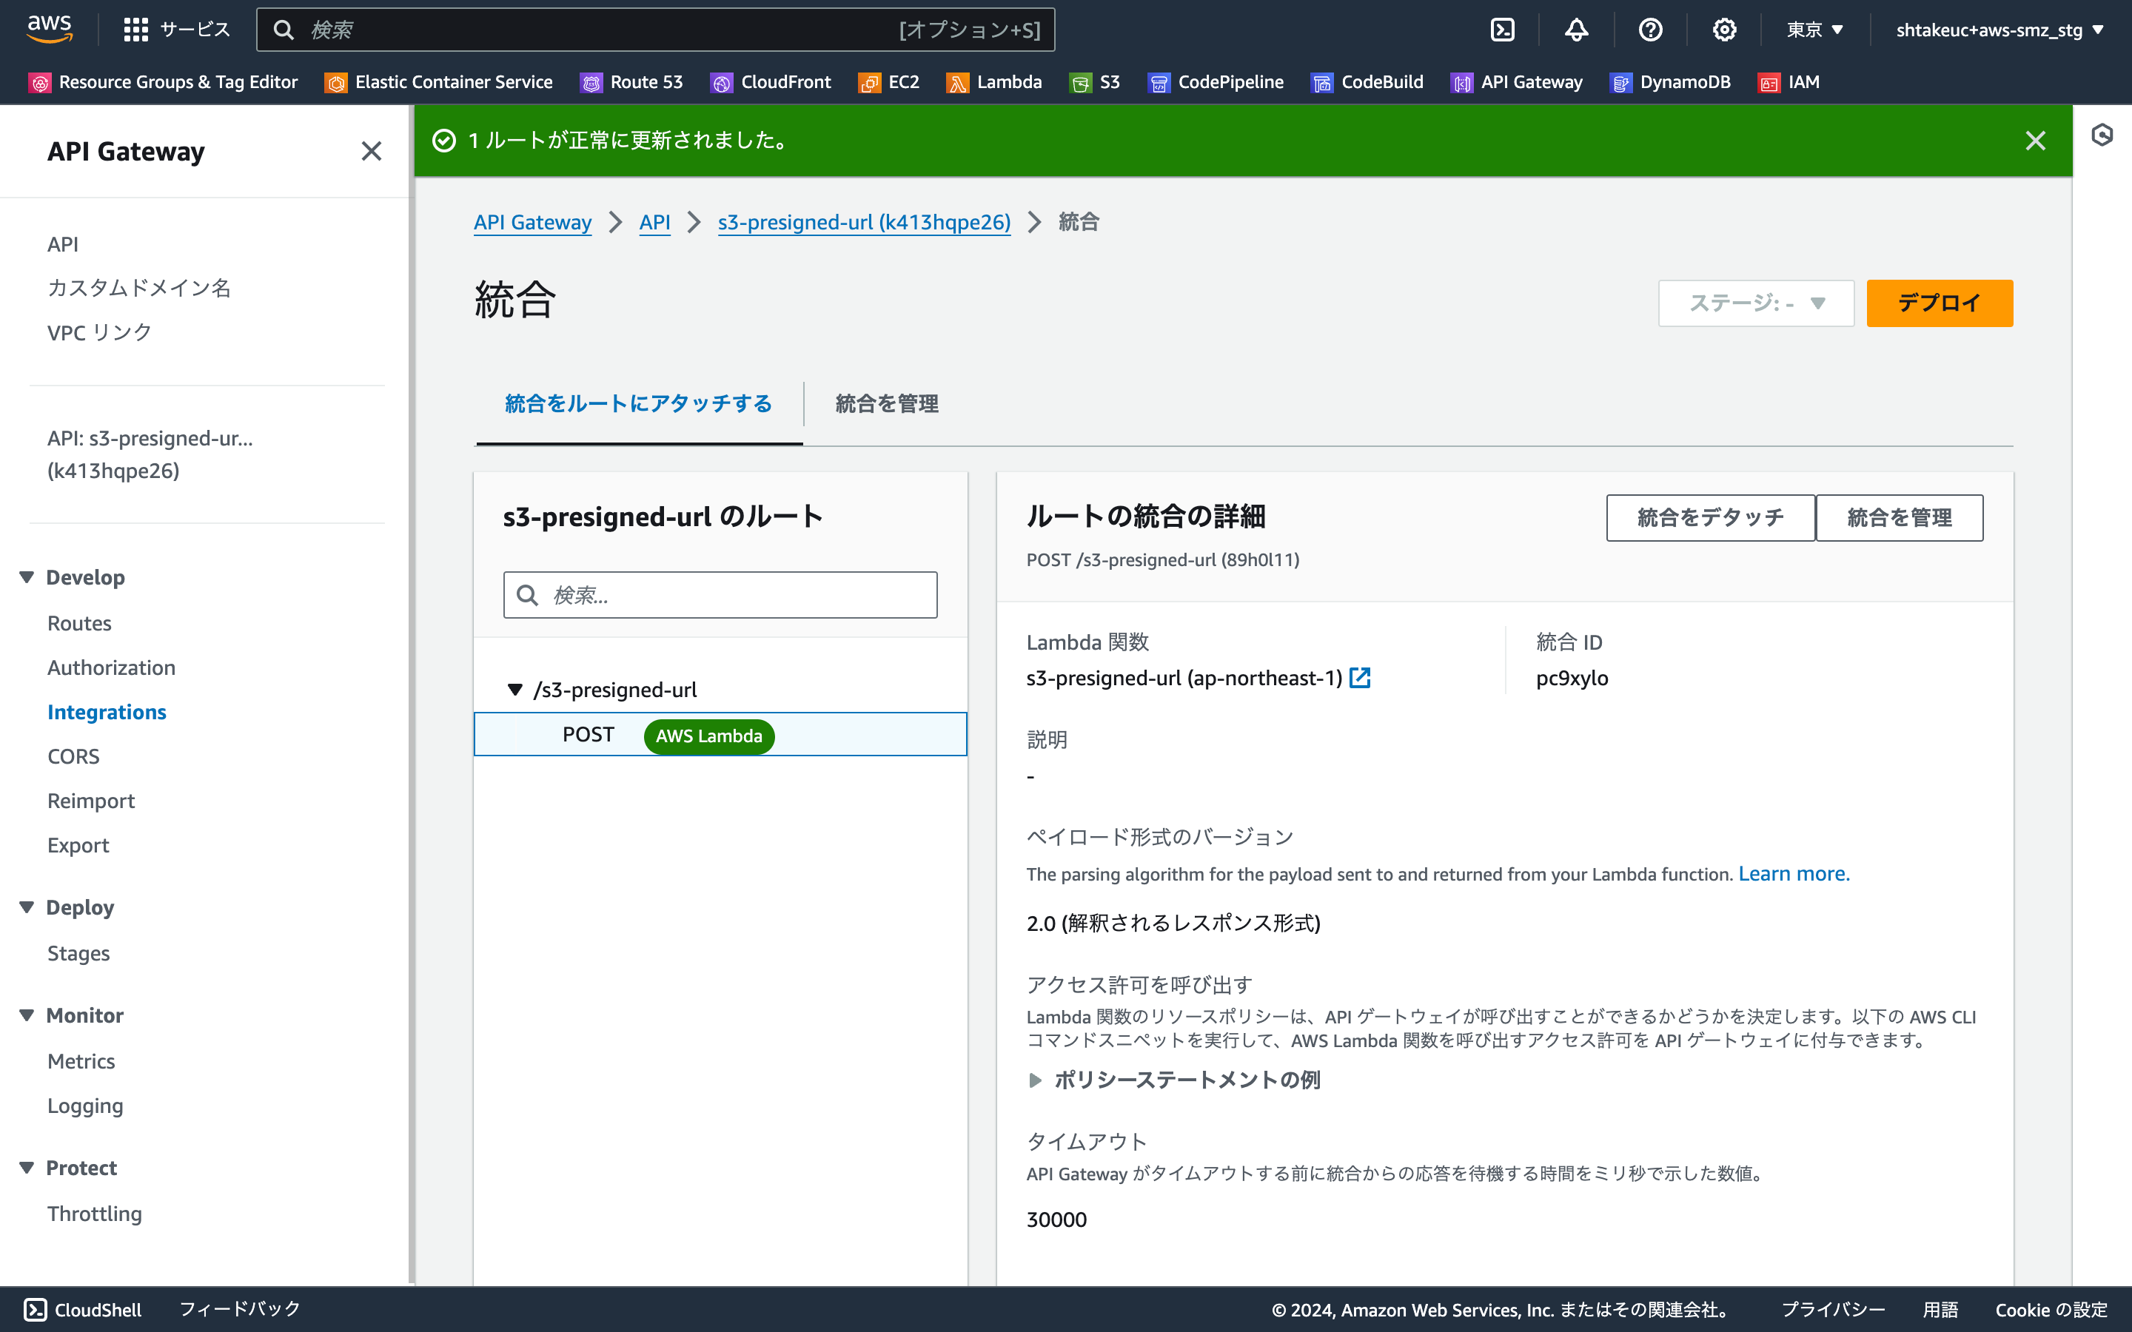Open API Gateway shortcut in favorites bar

[1517, 82]
